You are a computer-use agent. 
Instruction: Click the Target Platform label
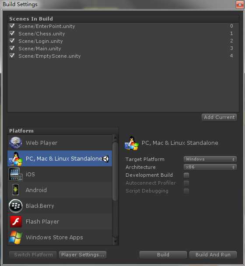pos(145,159)
